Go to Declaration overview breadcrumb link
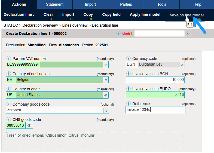This screenshot has height=153, width=214. pos(40,25)
